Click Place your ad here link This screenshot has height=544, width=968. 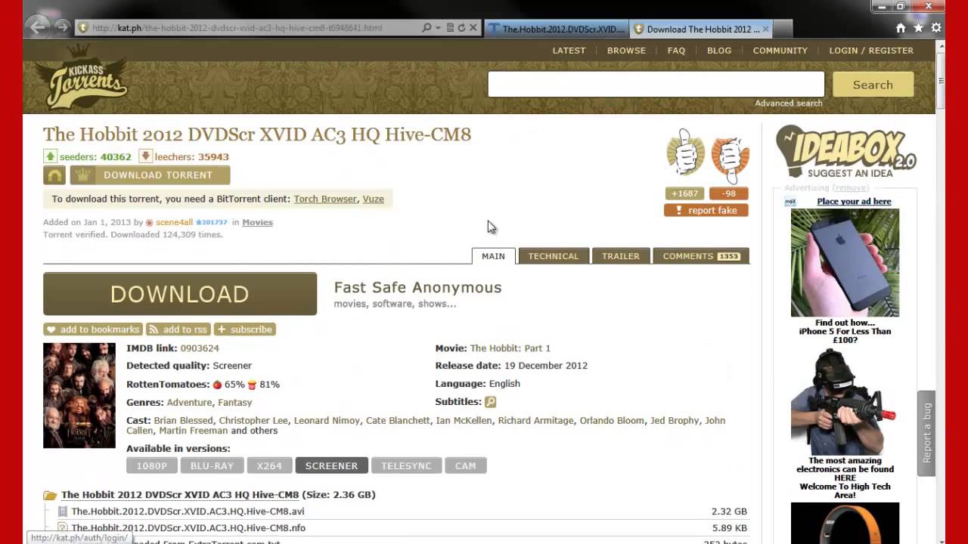[854, 202]
